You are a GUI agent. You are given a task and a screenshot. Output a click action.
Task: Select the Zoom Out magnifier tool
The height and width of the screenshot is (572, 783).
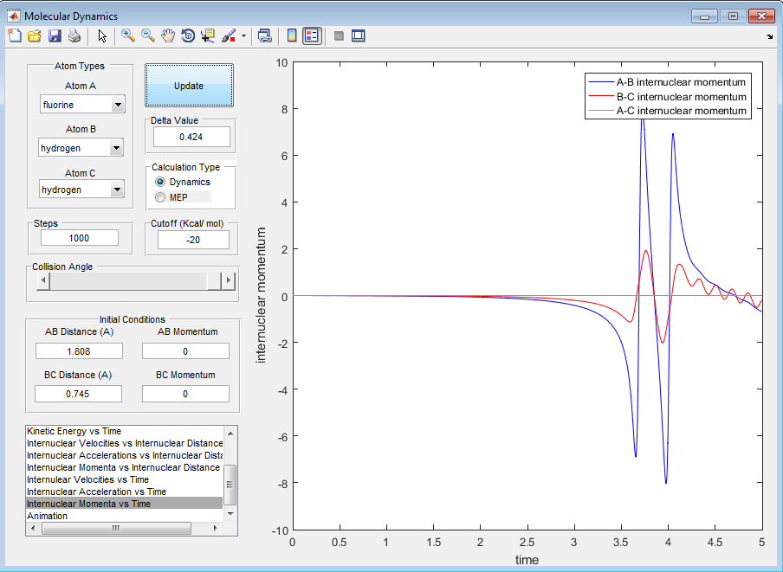coord(148,35)
